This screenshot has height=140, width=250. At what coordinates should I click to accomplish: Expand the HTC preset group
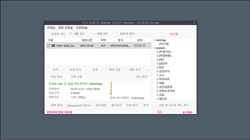click(x=157, y=60)
